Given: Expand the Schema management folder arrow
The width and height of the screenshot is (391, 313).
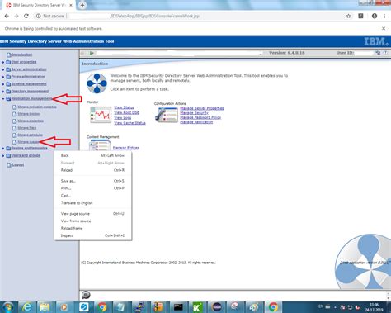Looking at the screenshot, I should (3, 84).
